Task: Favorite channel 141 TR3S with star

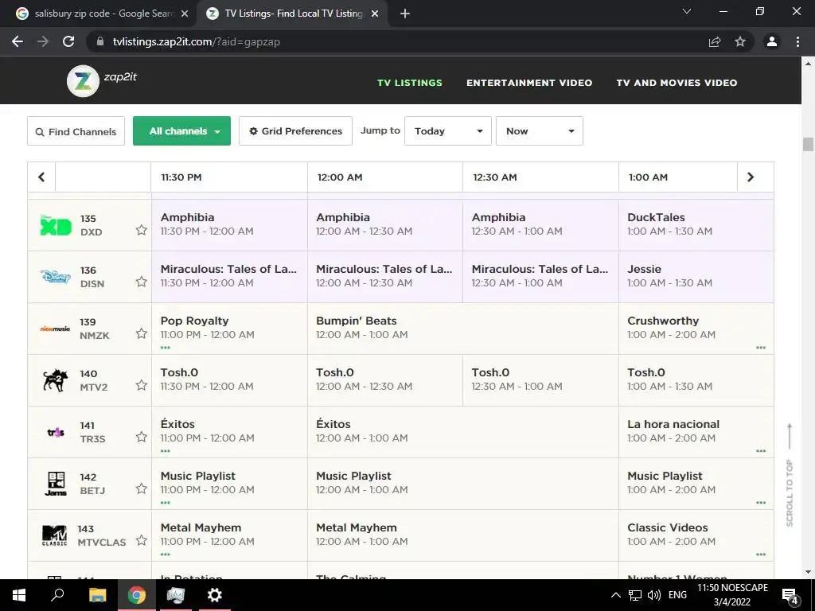Action: (142, 437)
